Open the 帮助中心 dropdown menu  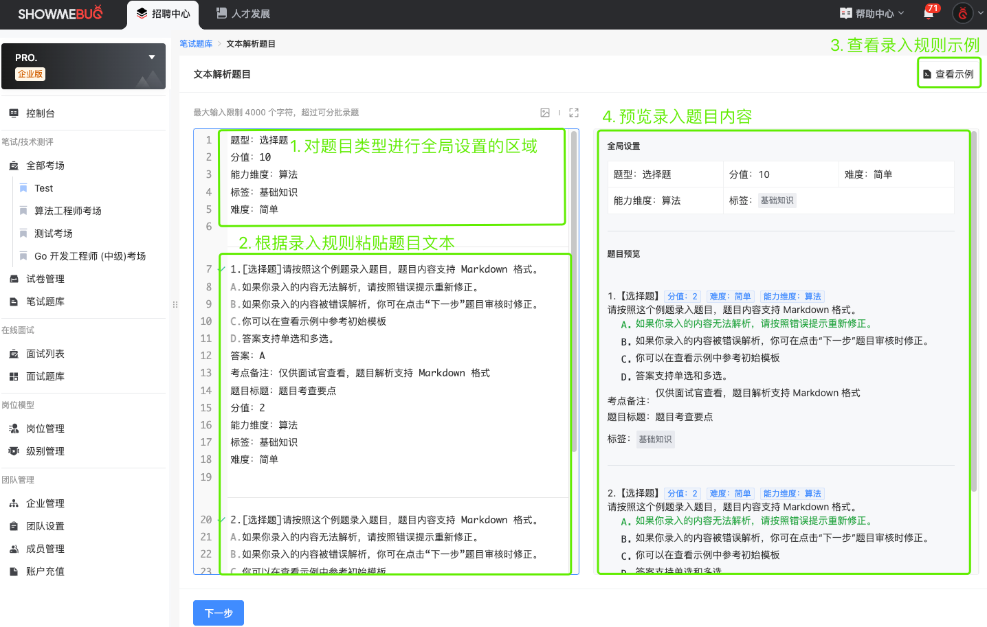tap(872, 14)
